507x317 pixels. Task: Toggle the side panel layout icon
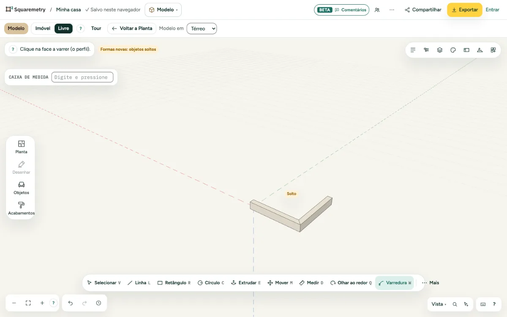point(466,50)
